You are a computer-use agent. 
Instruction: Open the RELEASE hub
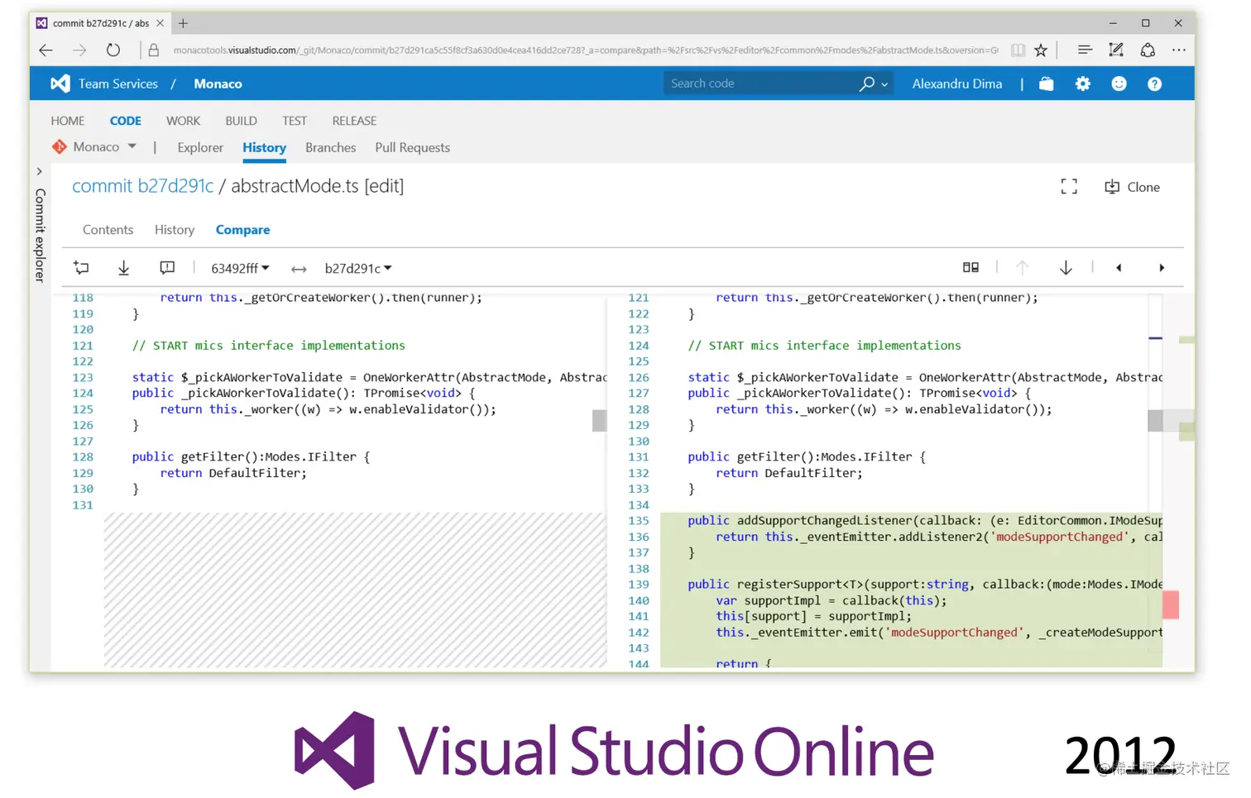[x=354, y=121]
